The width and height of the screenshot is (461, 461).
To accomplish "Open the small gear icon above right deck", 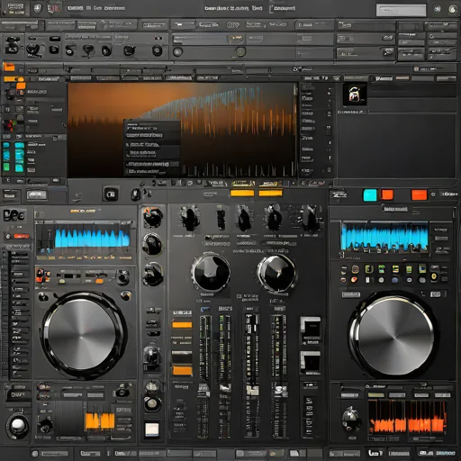I will [x=433, y=194].
